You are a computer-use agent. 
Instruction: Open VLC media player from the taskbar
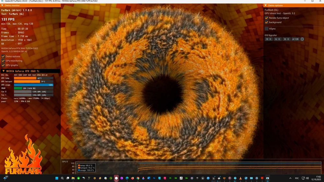(240, 178)
